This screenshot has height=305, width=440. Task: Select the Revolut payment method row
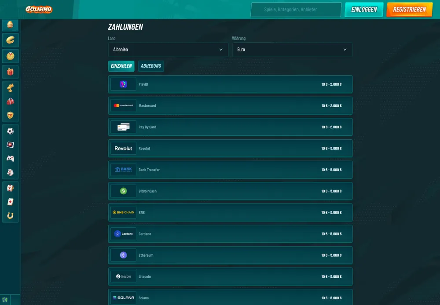[231, 148]
